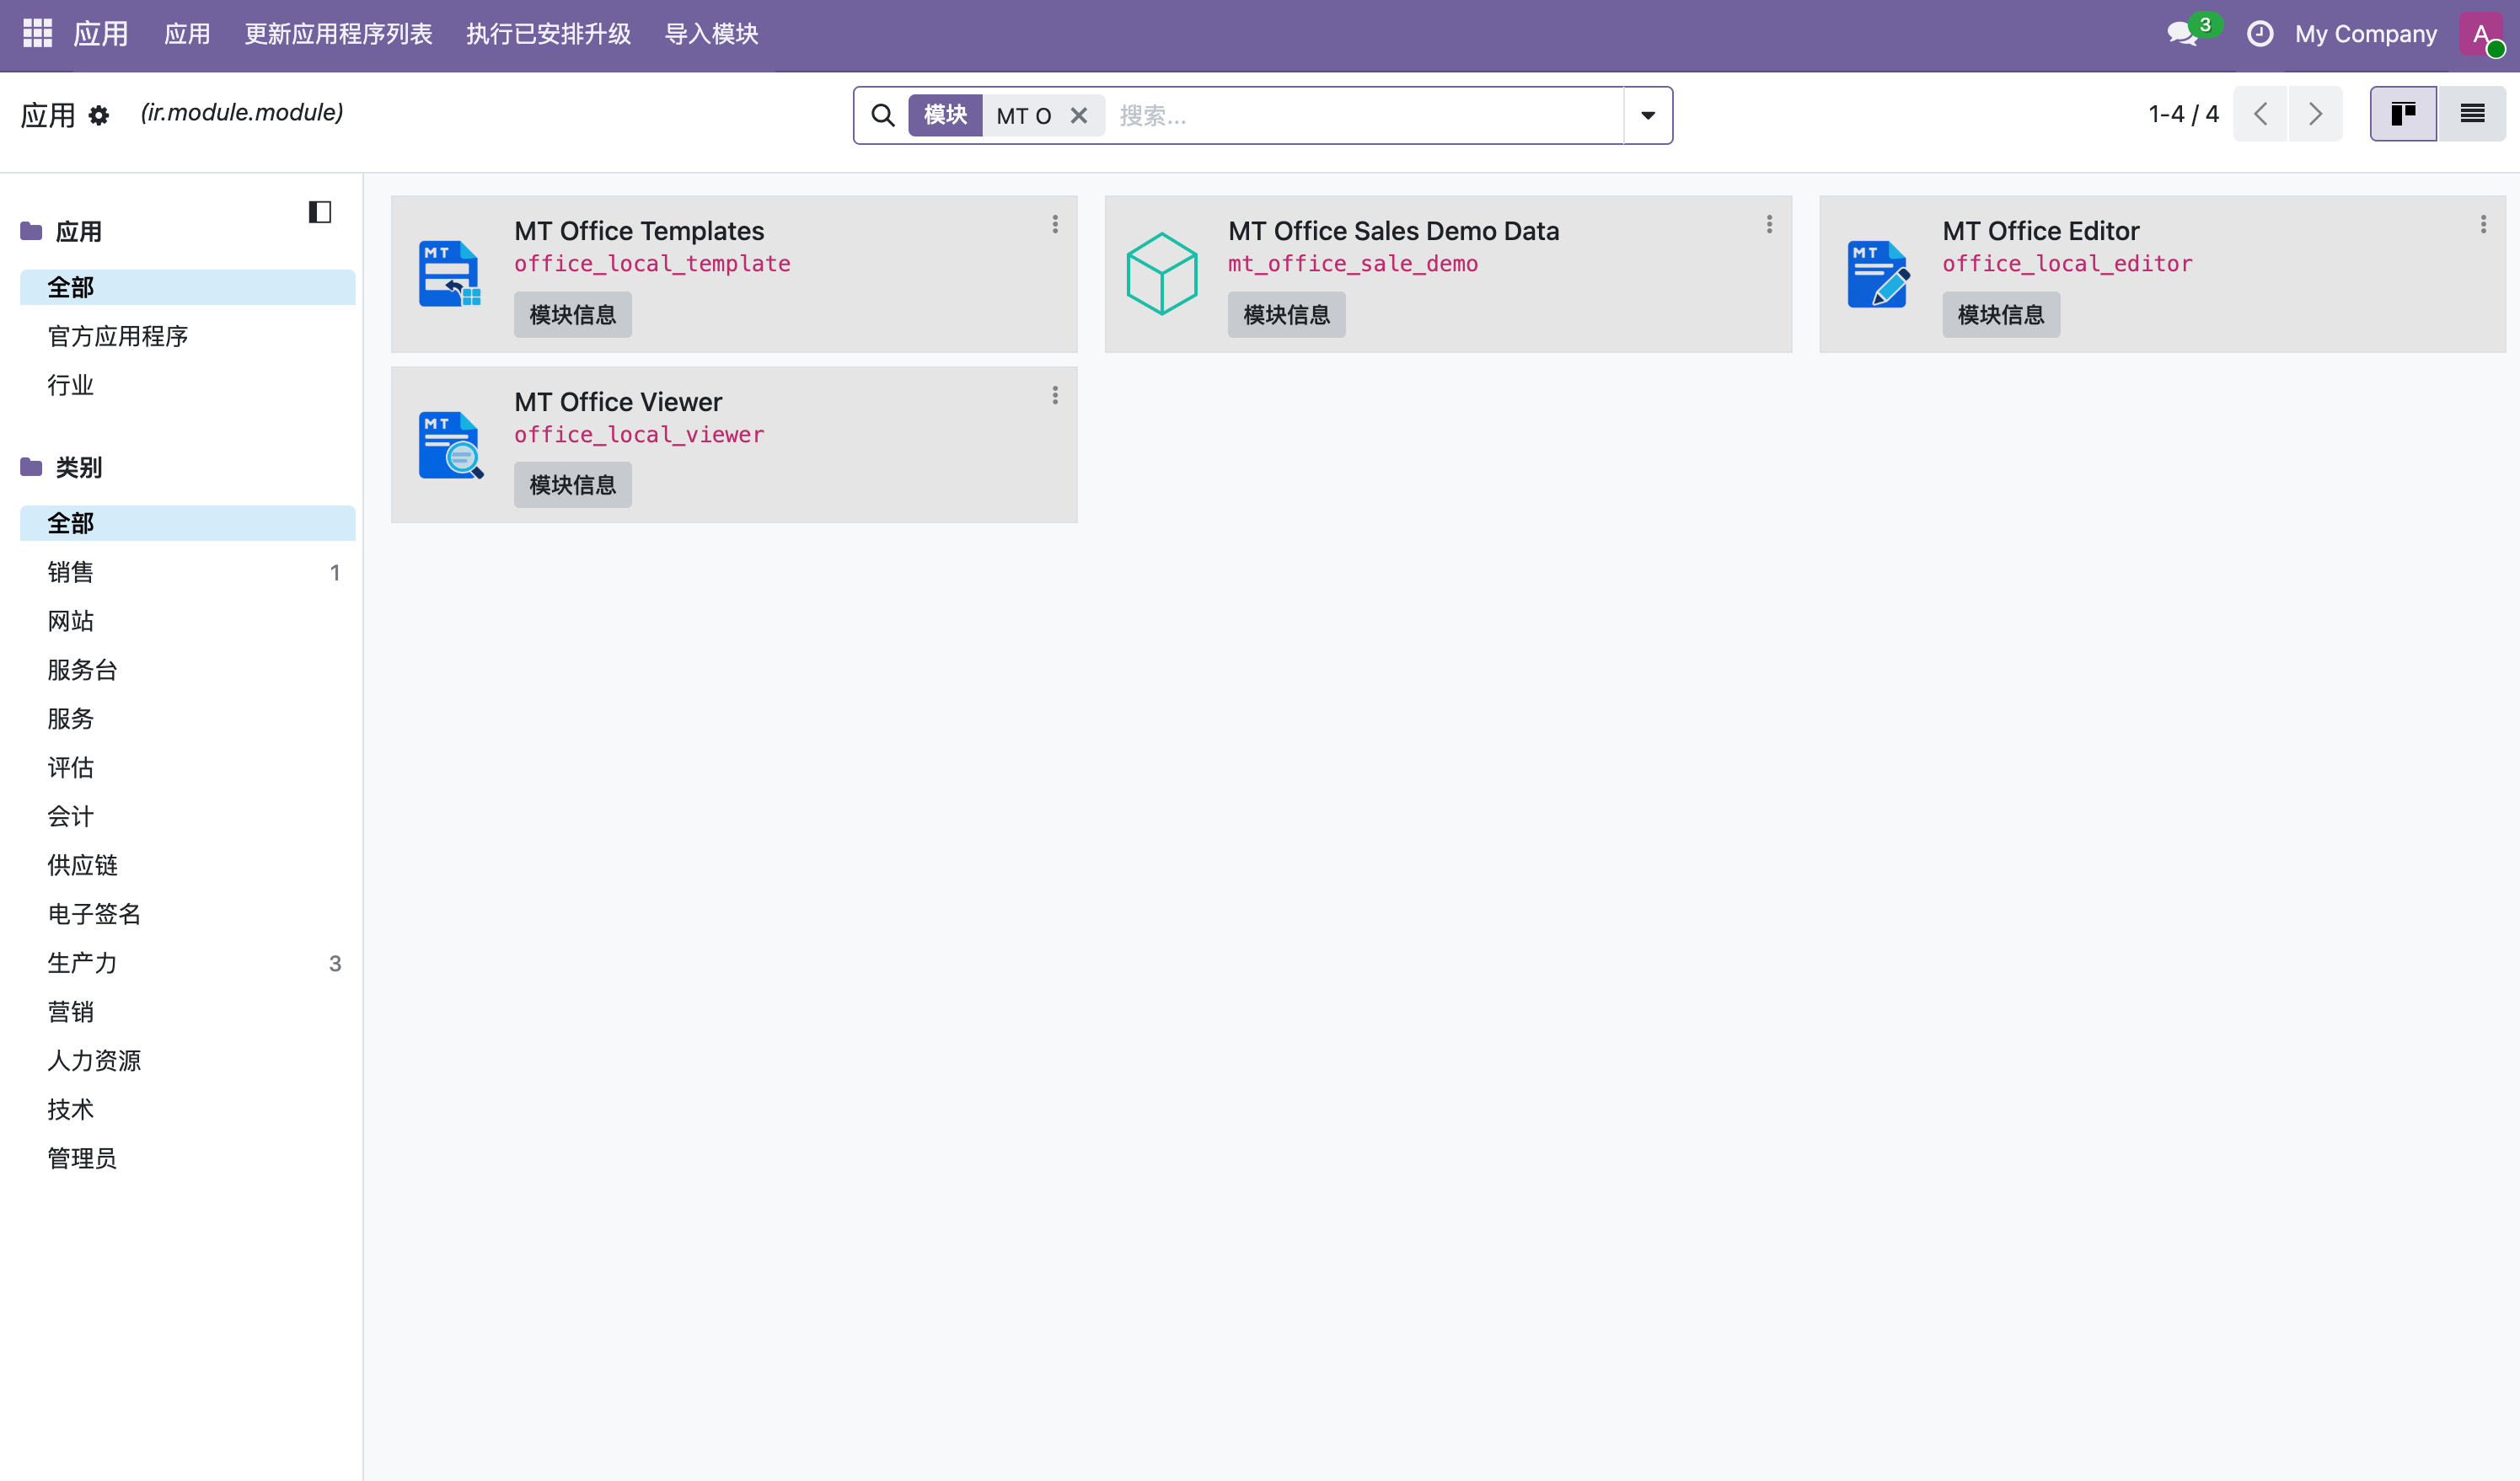
Task: Click 模块信息 button on MT Office Sales Demo Data
Action: (1286, 313)
